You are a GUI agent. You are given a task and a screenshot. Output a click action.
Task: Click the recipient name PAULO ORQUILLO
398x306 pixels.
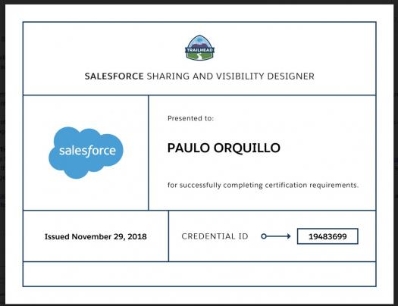click(x=224, y=148)
